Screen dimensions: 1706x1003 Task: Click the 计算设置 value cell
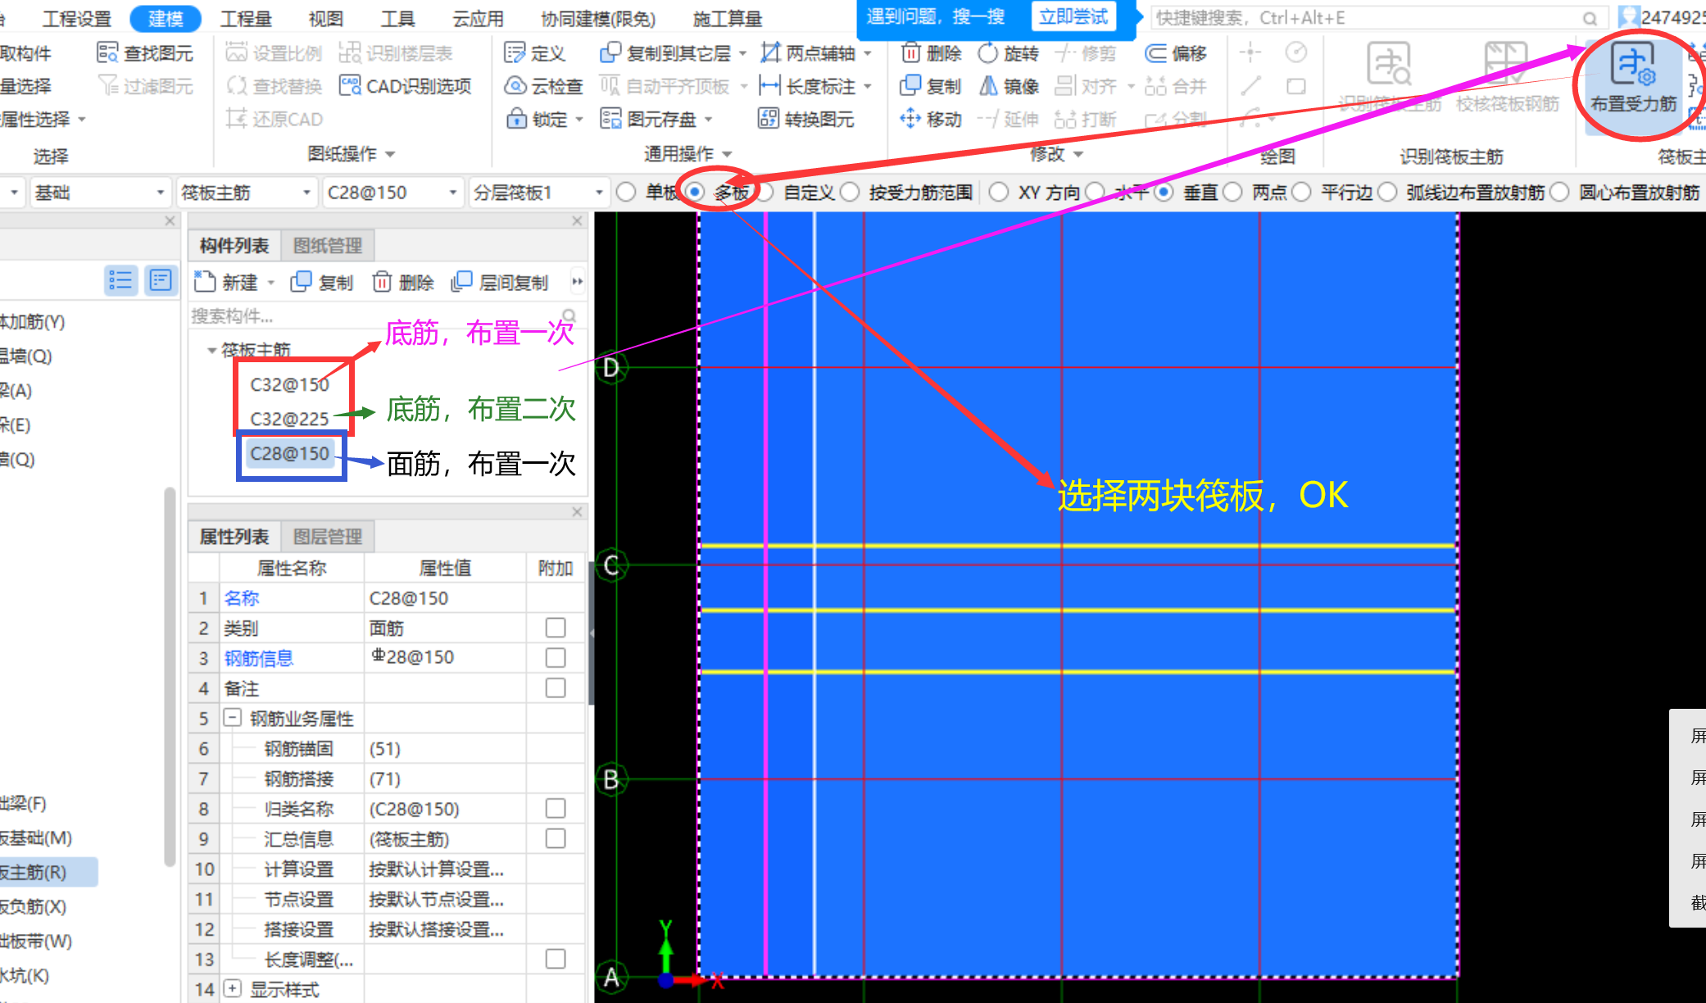click(445, 869)
